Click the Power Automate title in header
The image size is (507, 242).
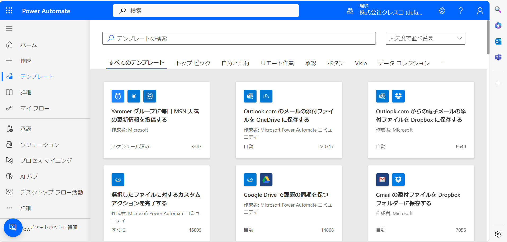tap(46, 11)
